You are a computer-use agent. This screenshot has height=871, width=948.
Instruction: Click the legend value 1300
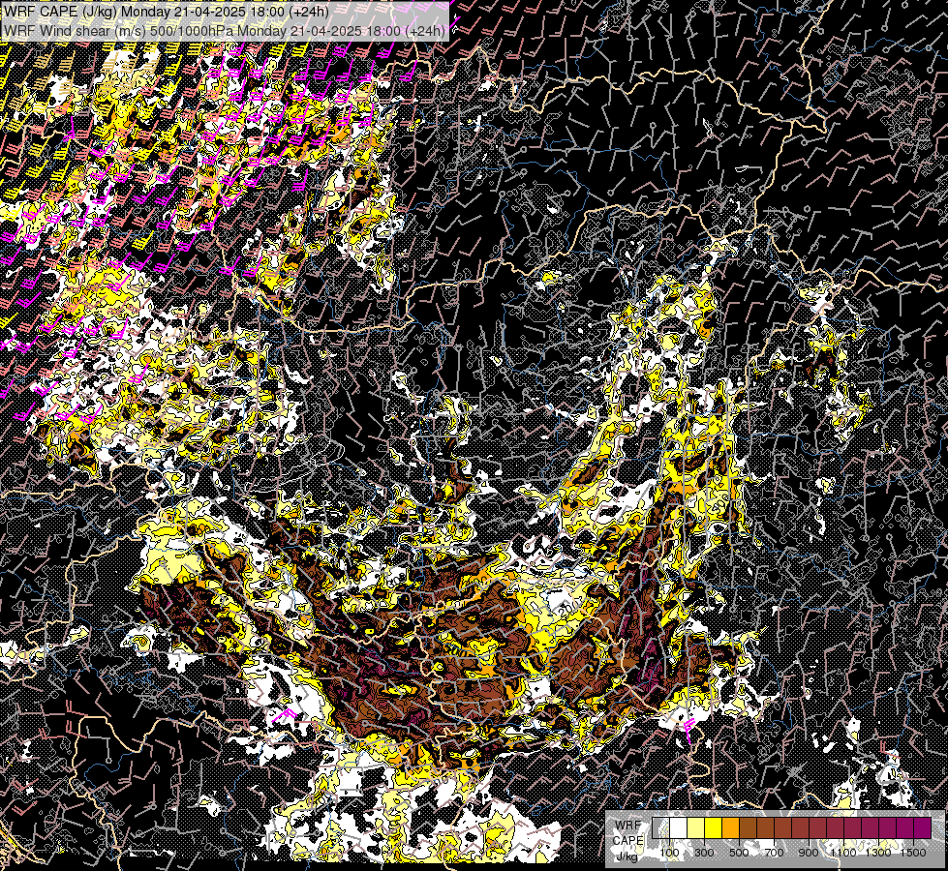point(878,853)
